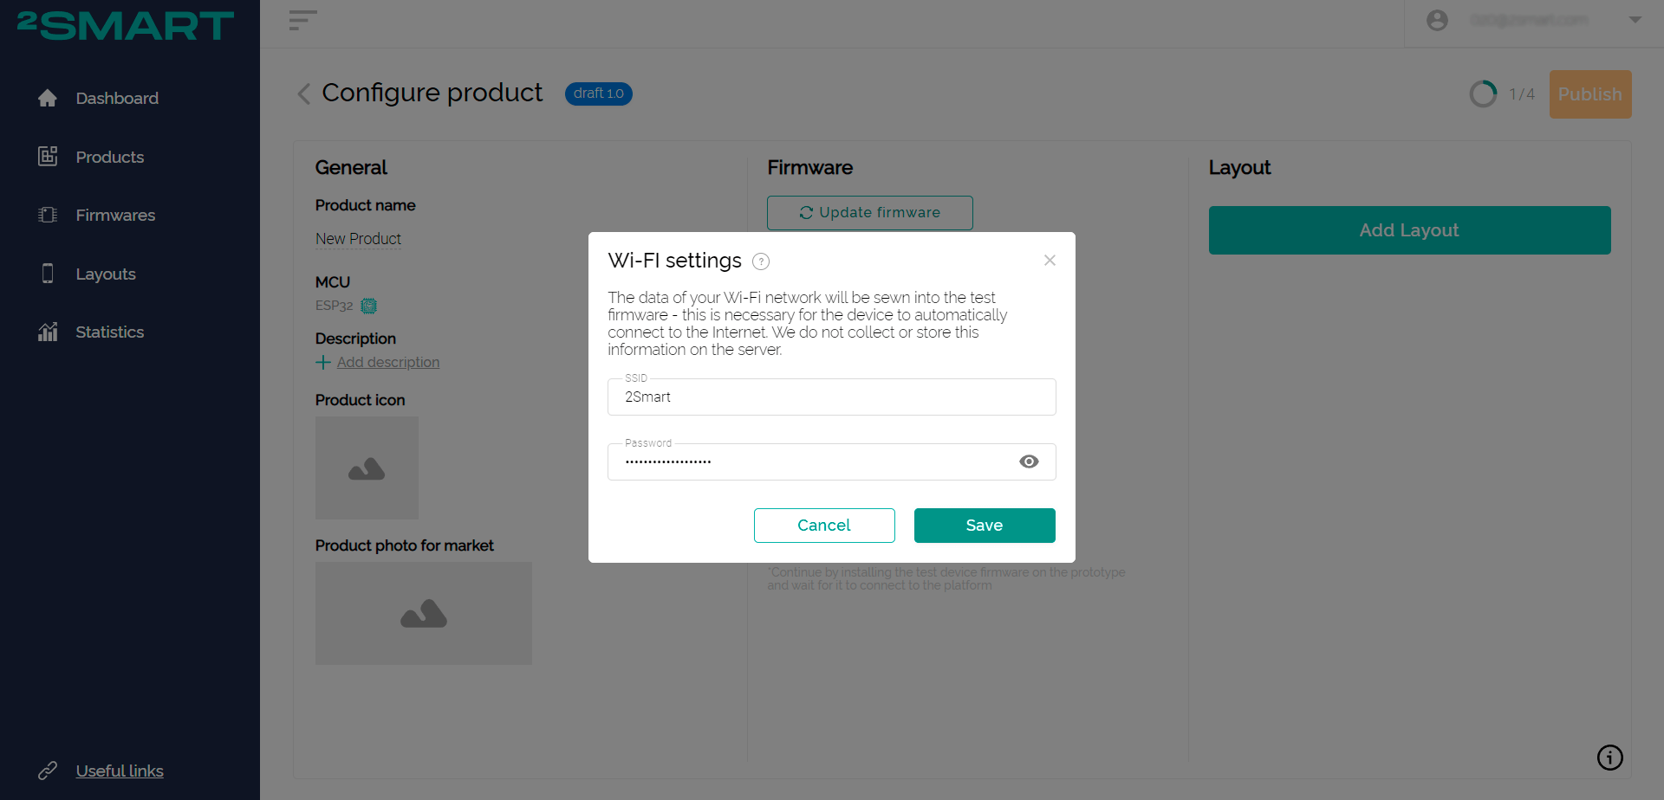Viewport: 1664px width, 800px height.
Task: Cancel the Wi-Fi settings dialog
Action: pyautogui.click(x=824, y=526)
